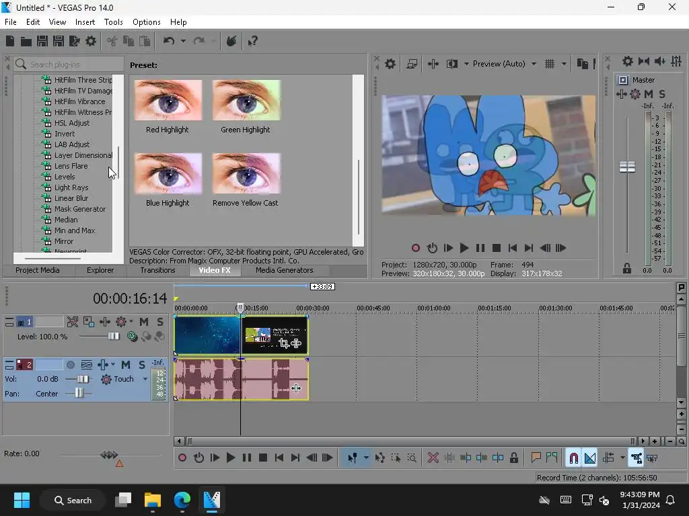Image resolution: width=689 pixels, height=516 pixels.
Task: Switch to the Project Media tab
Action: pos(38,270)
